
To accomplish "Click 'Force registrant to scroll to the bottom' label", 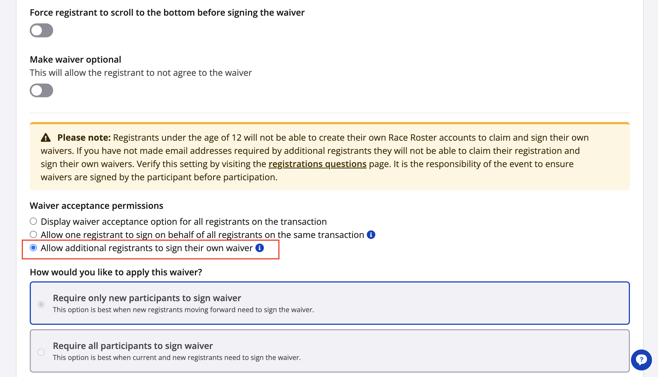I will (x=167, y=13).
